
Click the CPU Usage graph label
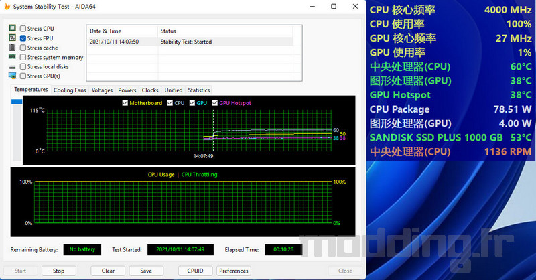coord(161,174)
